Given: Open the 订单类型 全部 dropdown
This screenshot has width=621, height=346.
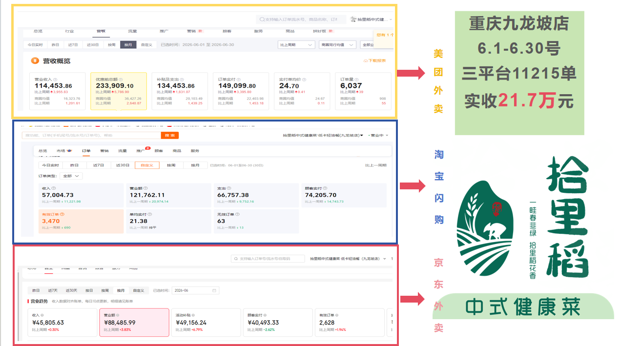Looking at the screenshot, I should pos(70,176).
